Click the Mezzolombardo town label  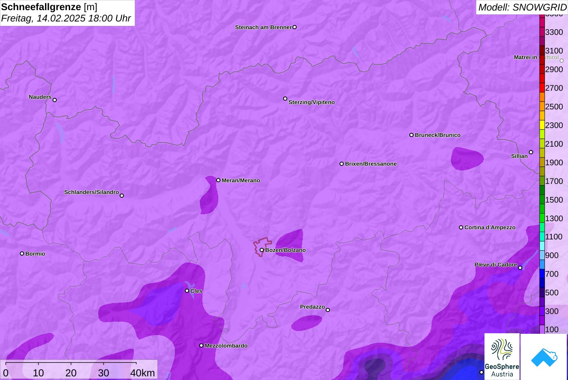click(x=226, y=346)
